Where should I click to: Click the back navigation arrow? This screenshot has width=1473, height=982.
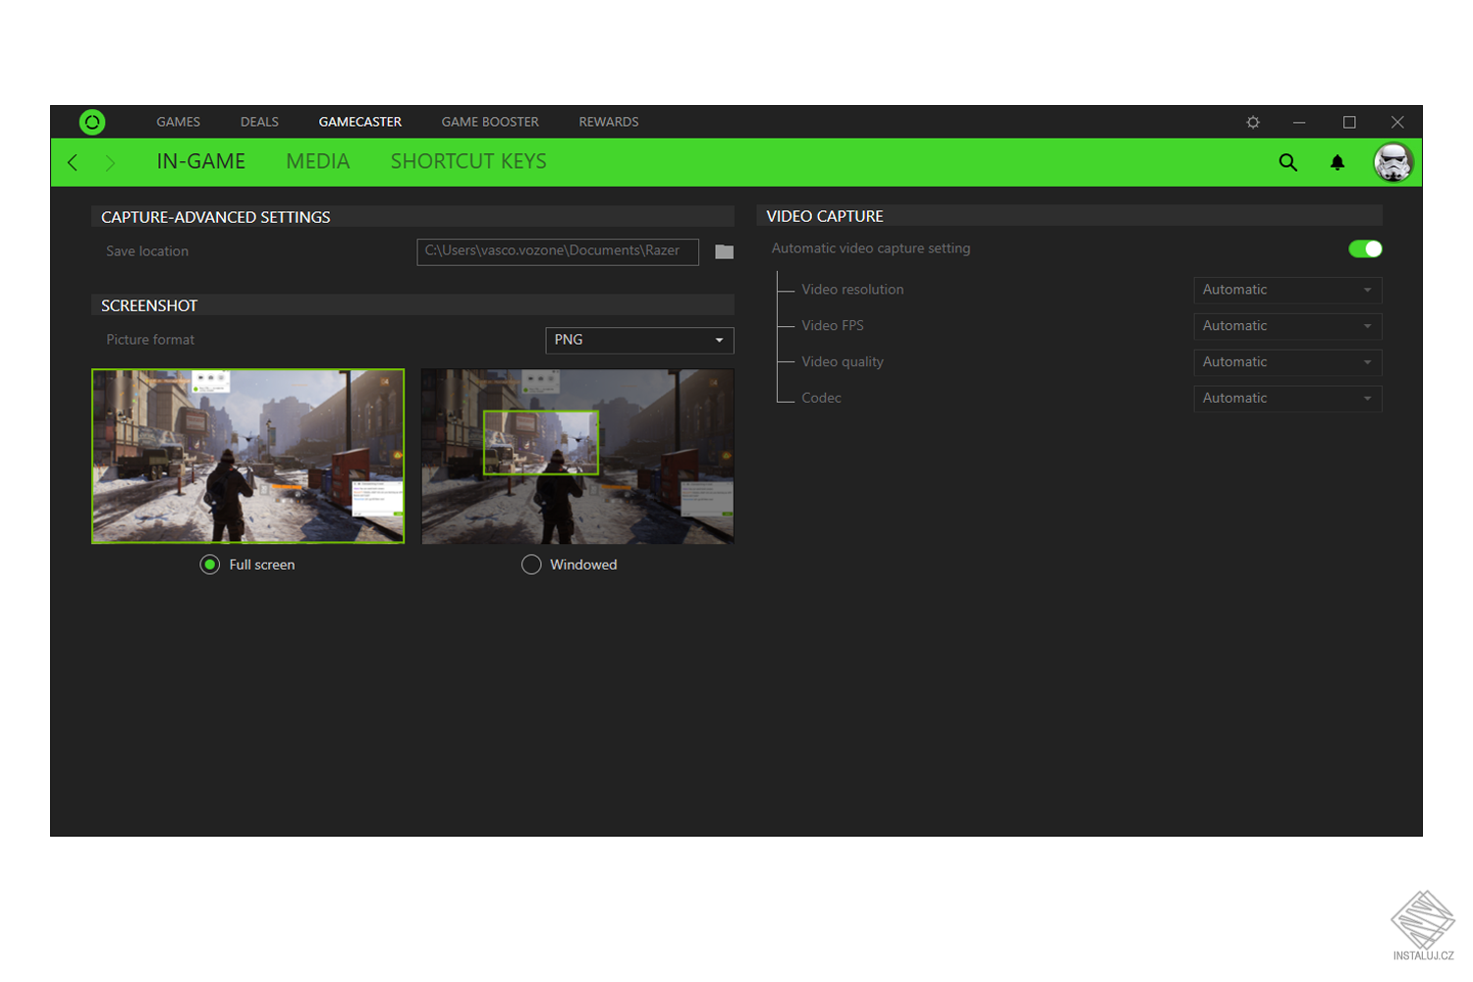click(72, 162)
